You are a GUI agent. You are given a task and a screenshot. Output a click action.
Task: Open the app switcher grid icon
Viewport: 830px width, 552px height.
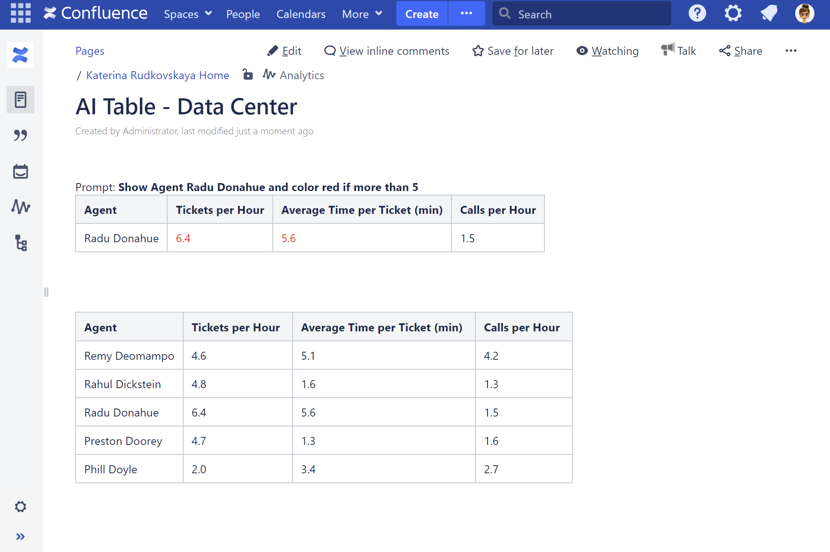[x=21, y=13]
